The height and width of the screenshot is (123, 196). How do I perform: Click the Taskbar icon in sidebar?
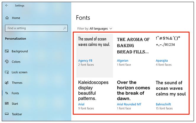pos(7,114)
